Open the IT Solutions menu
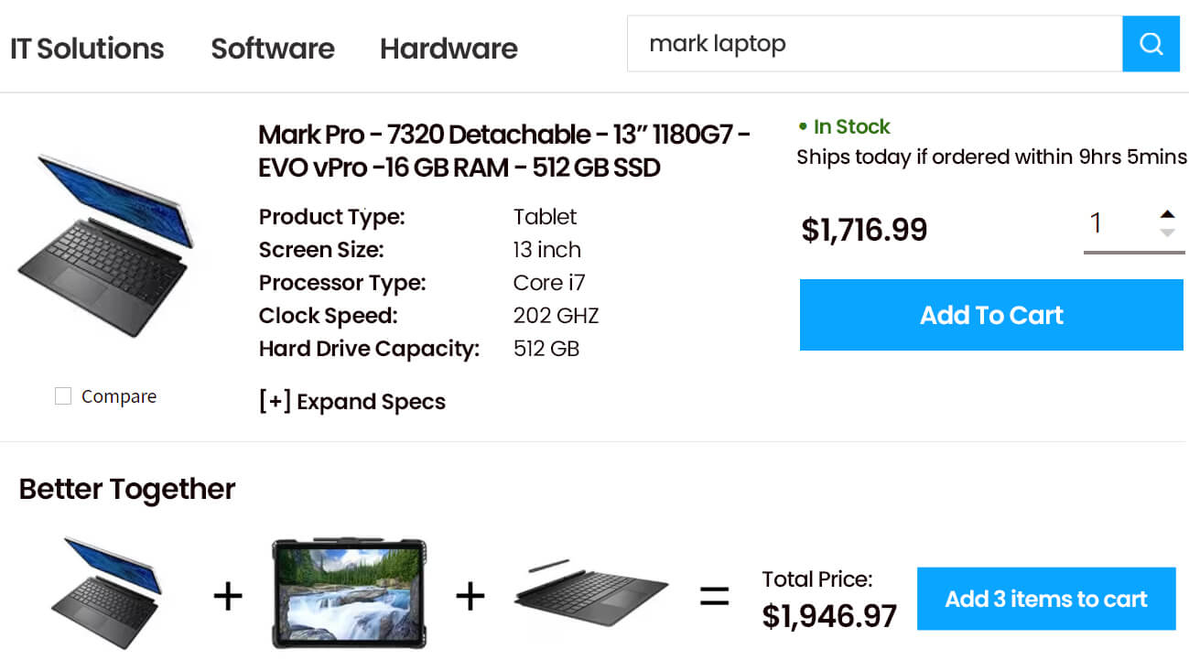Viewport: 1189px width, 660px height. pos(87,49)
